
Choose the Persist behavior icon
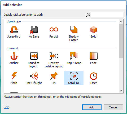54,30
